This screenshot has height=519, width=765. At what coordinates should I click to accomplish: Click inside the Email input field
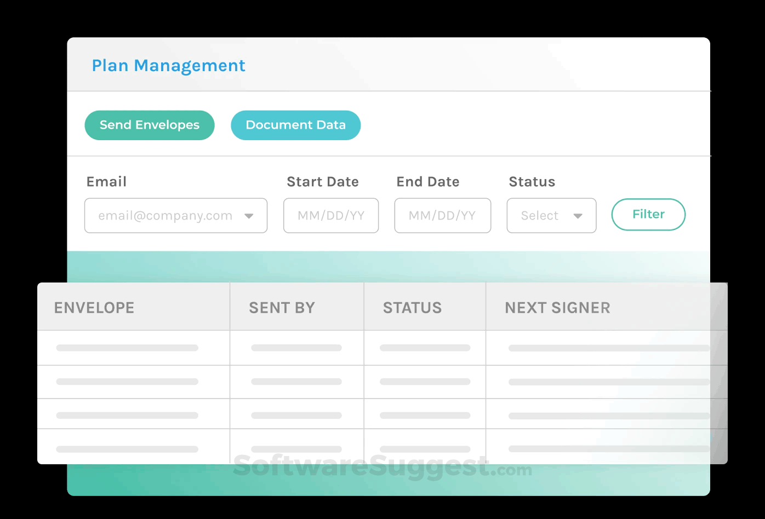pyautogui.click(x=164, y=216)
